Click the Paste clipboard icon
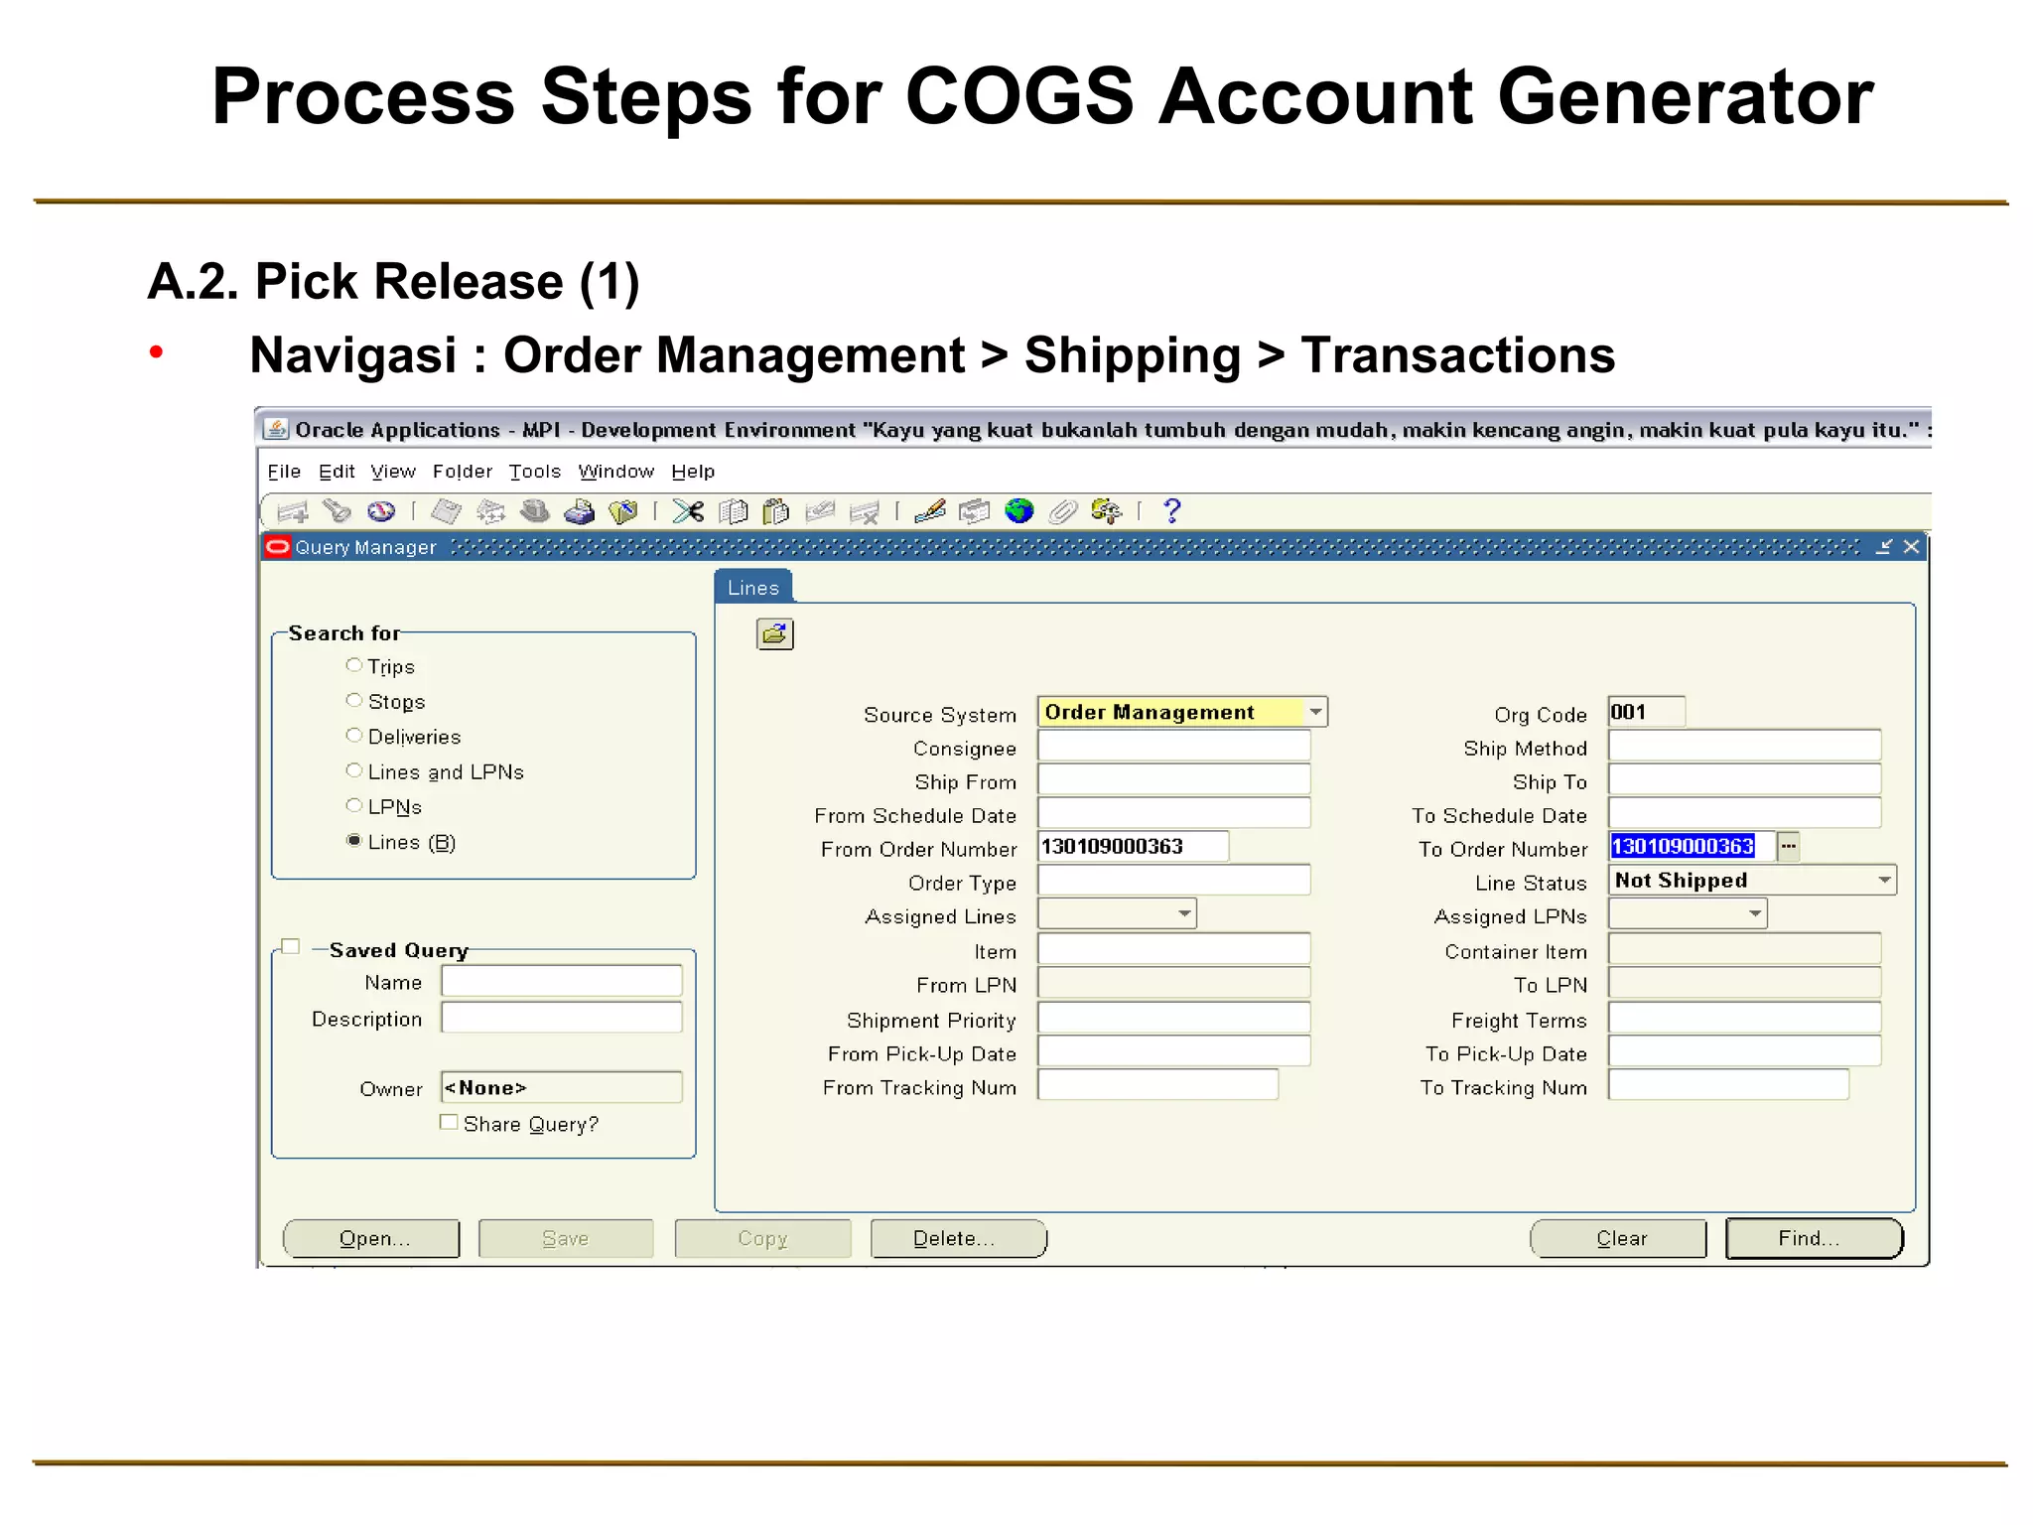 point(776,511)
